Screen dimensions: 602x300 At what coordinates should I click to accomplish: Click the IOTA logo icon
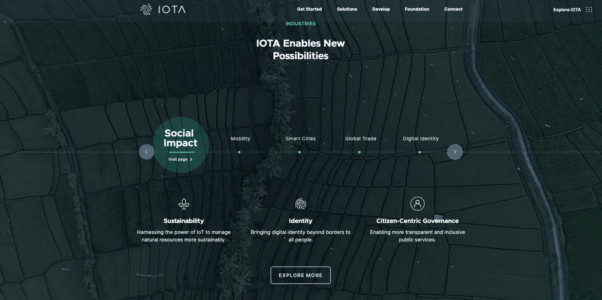click(x=146, y=9)
